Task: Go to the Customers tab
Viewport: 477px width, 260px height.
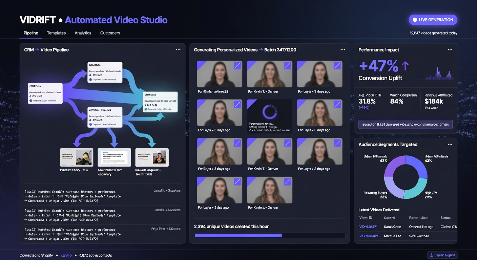Action: coord(110,33)
